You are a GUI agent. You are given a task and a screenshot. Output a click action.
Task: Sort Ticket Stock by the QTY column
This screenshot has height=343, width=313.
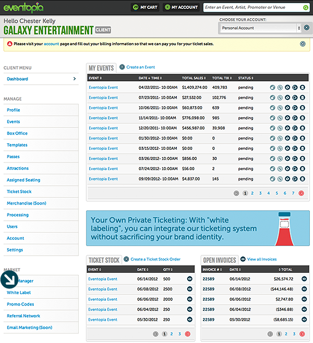168,270
